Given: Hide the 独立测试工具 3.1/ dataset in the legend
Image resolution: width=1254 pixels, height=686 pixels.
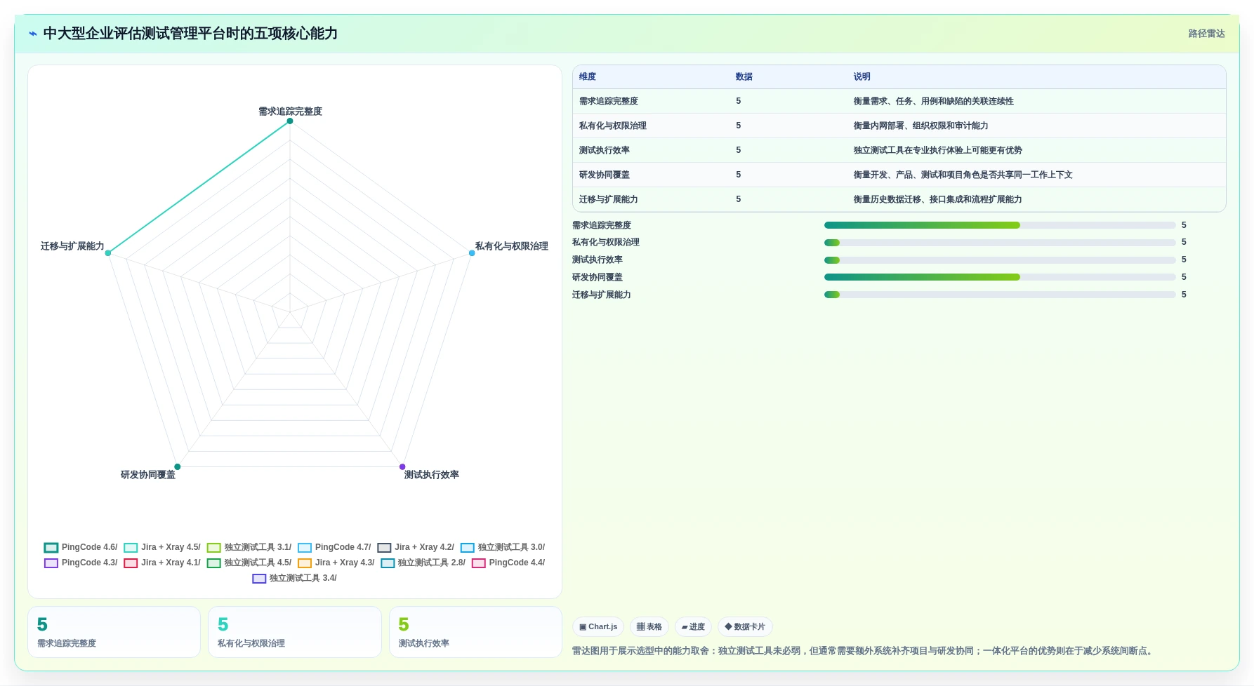Looking at the screenshot, I should tap(249, 547).
